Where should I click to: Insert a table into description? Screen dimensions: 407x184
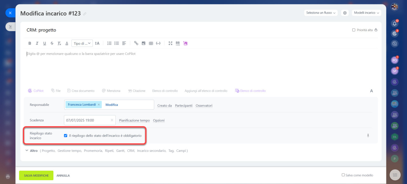pos(151,43)
